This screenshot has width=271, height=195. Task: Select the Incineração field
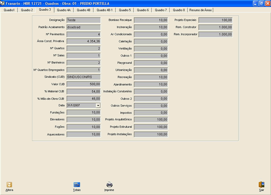[151, 27]
